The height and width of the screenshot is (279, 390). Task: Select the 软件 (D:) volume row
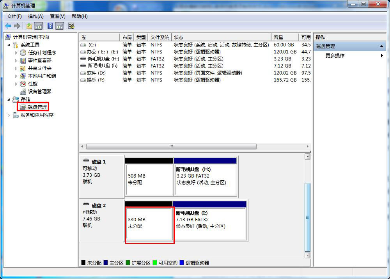click(x=195, y=73)
